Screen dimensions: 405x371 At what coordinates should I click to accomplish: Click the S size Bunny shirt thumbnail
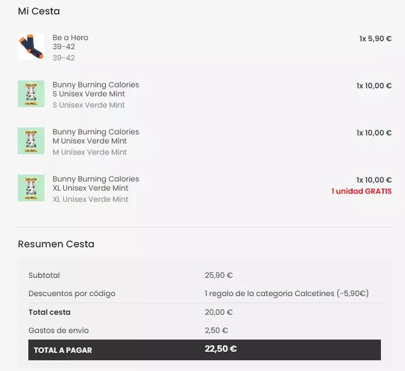tap(31, 94)
